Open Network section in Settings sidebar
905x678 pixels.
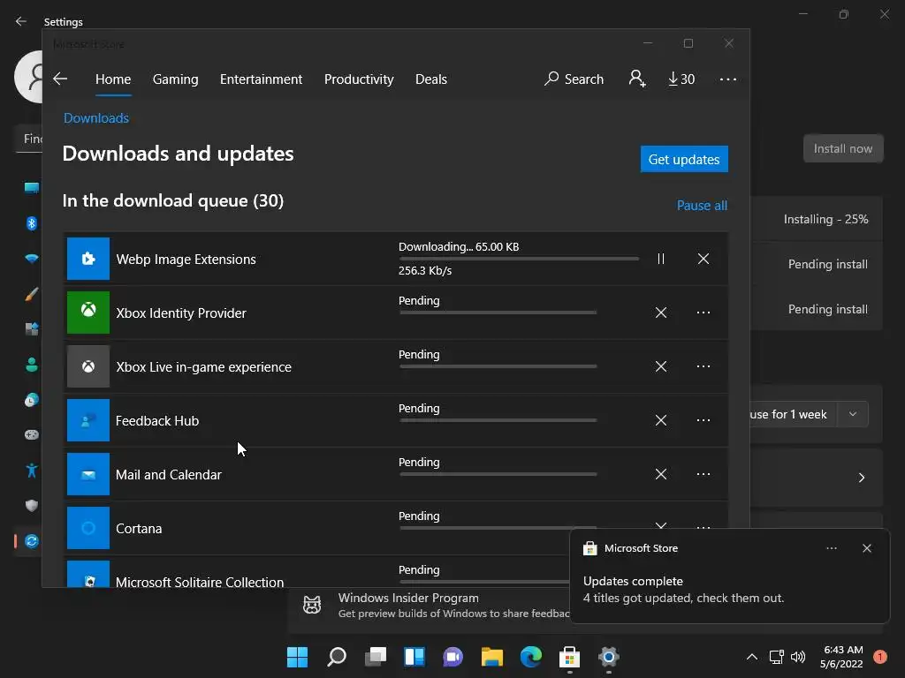(31, 259)
